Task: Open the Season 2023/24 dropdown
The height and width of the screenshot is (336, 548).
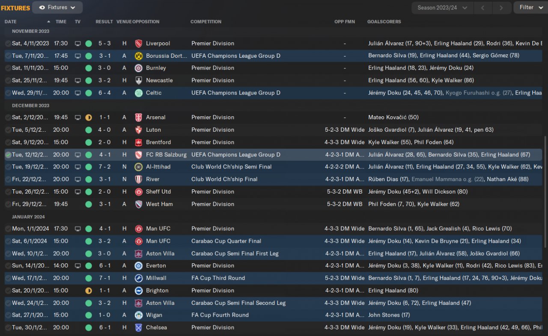Action: tap(443, 8)
